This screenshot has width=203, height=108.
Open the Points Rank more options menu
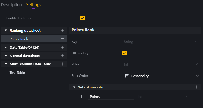(62, 39)
